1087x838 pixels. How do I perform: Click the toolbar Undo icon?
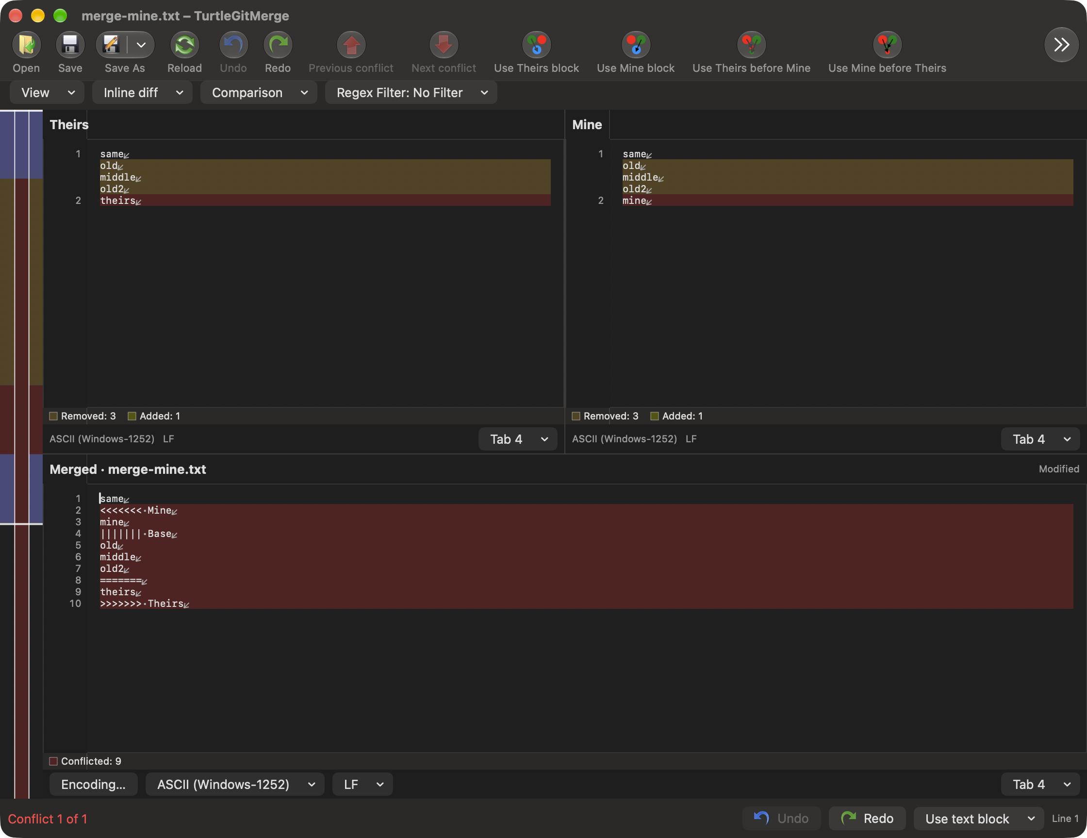[233, 45]
